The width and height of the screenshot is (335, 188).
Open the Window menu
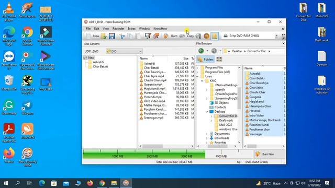click(144, 29)
